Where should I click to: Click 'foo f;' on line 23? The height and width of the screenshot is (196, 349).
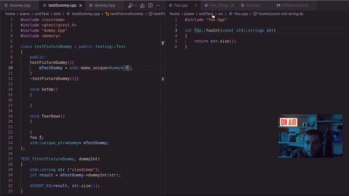(x=37, y=137)
